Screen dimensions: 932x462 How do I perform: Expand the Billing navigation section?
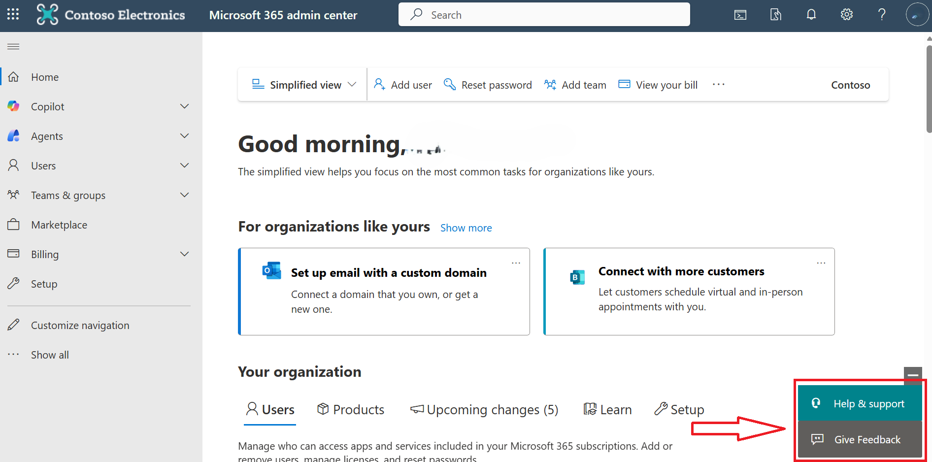185,254
